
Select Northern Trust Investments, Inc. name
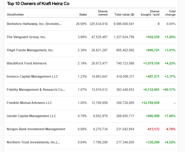point(33,142)
